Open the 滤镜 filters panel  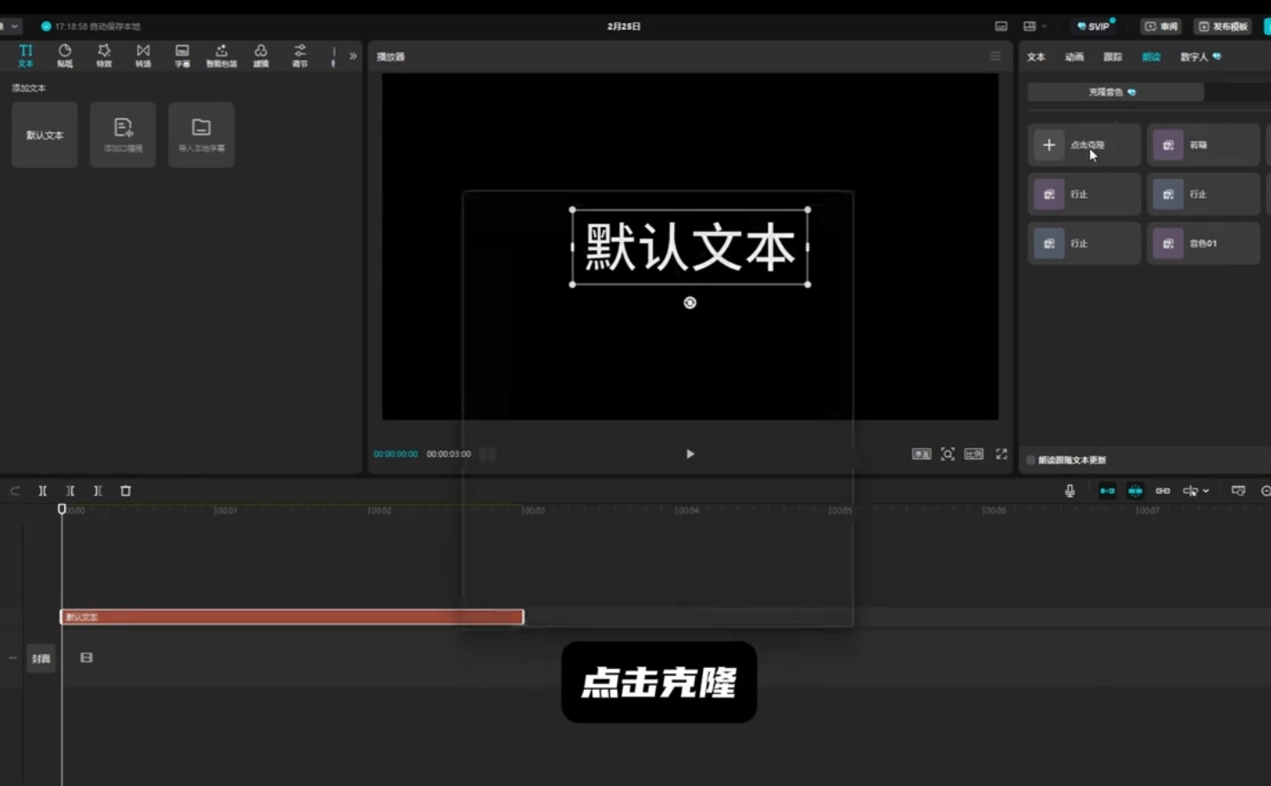(260, 56)
